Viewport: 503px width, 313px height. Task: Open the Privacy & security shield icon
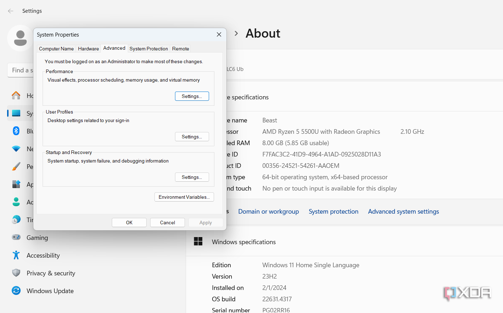coord(16,273)
